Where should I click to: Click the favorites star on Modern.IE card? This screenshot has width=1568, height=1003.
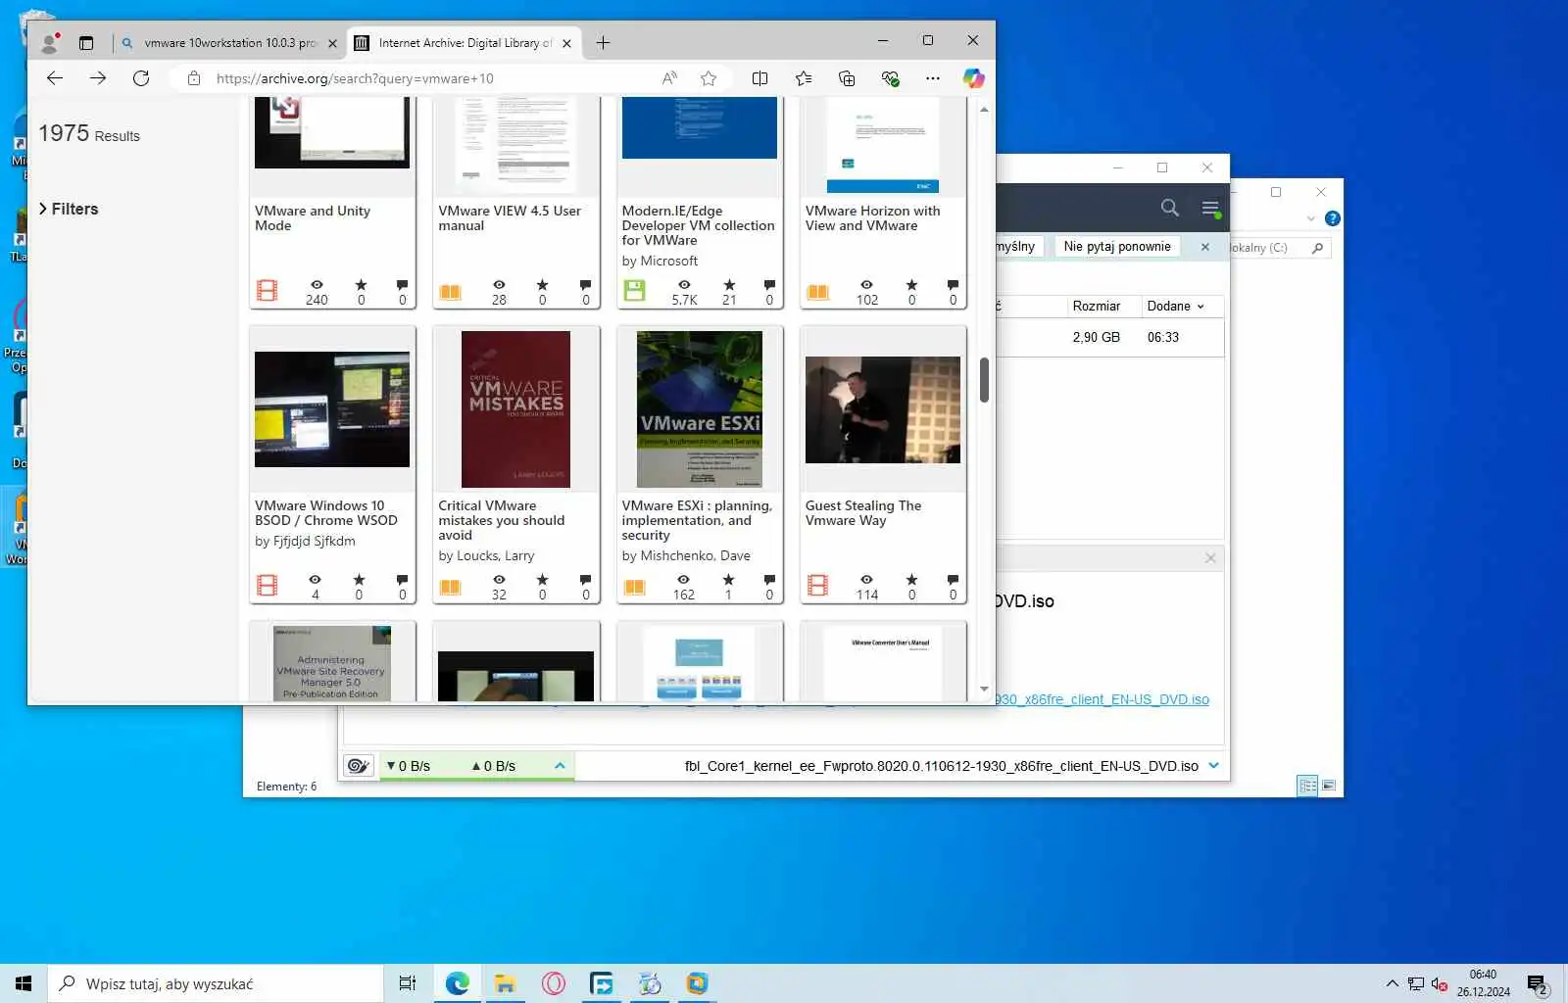[729, 285]
